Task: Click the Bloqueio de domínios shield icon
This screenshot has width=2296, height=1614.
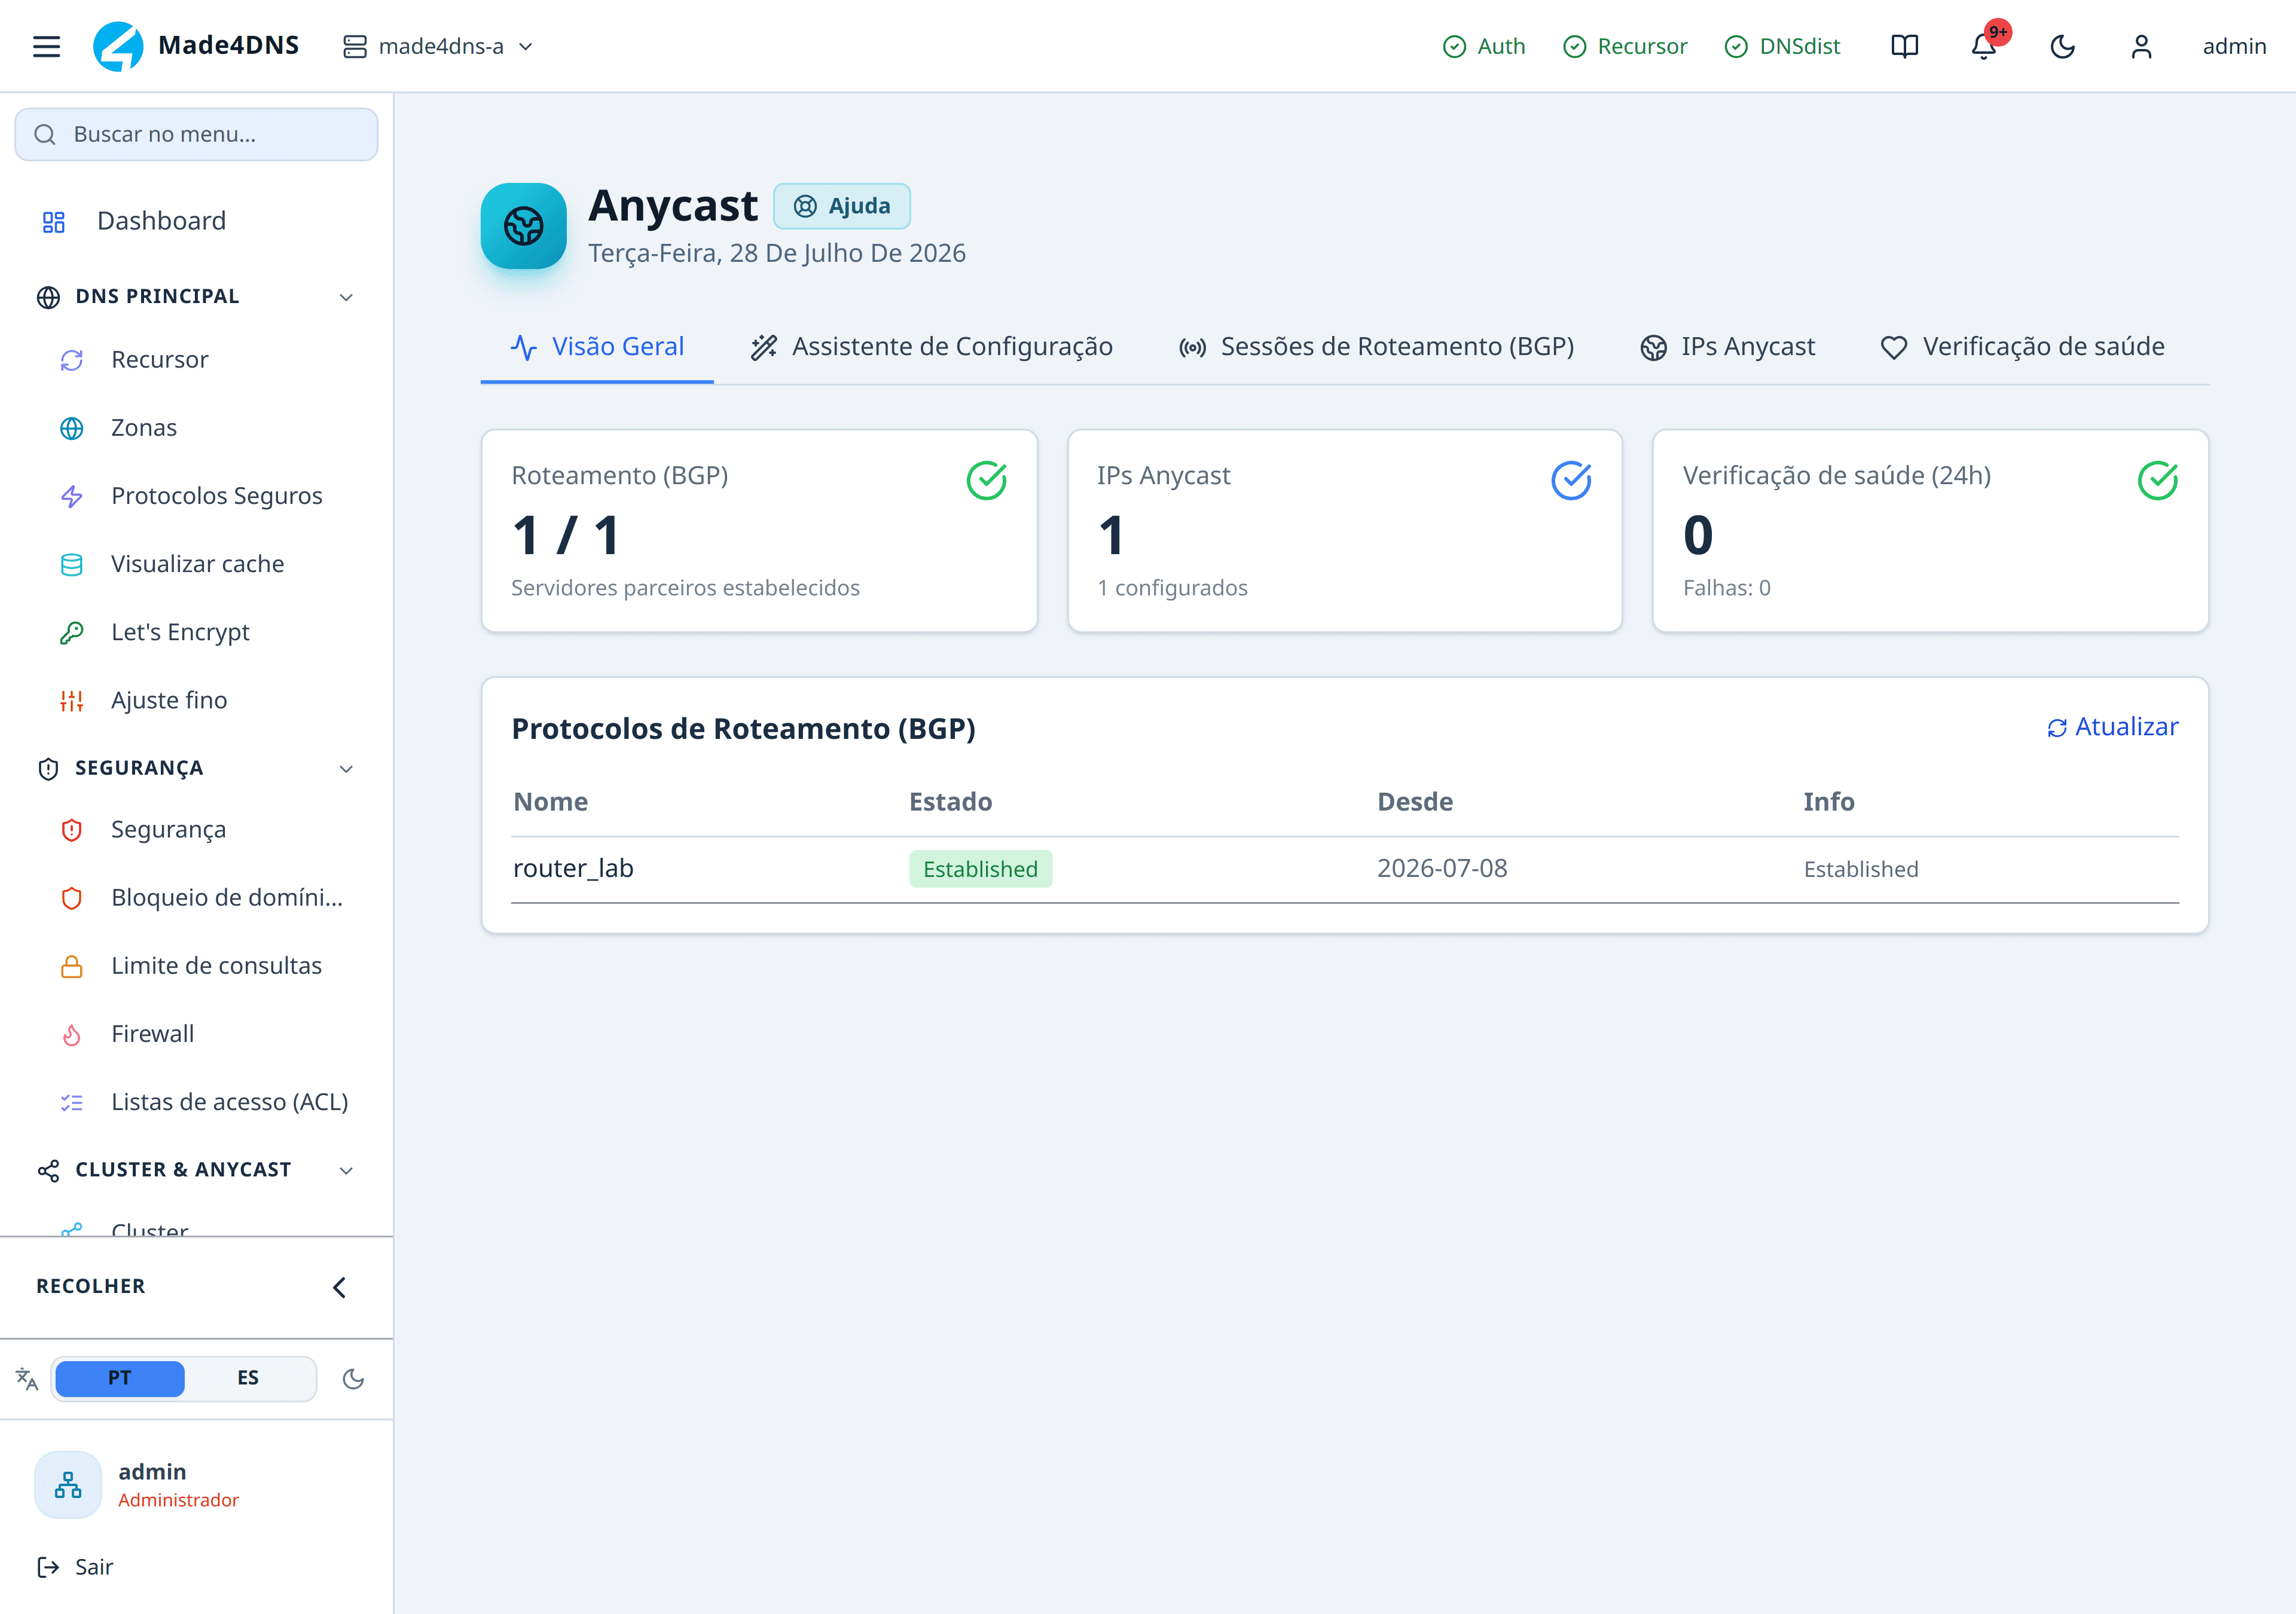Action: [71, 898]
